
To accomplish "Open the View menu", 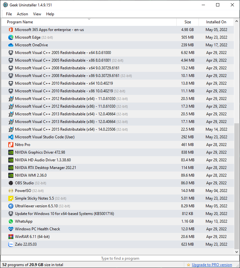I will [37, 14].
